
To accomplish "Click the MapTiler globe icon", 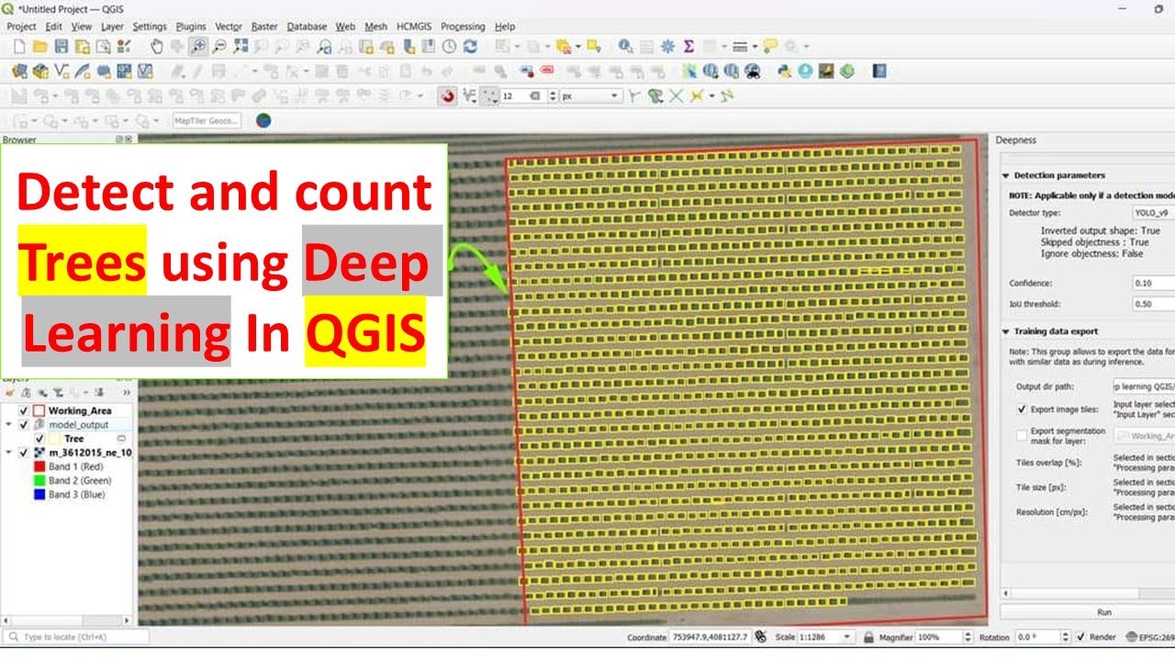I will (x=263, y=120).
